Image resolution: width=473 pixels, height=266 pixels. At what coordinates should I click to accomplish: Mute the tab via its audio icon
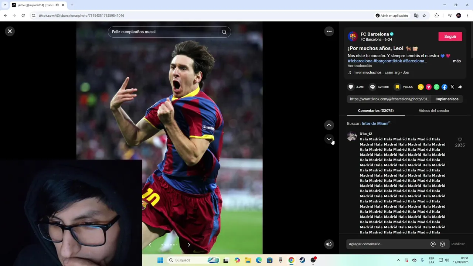click(57, 5)
